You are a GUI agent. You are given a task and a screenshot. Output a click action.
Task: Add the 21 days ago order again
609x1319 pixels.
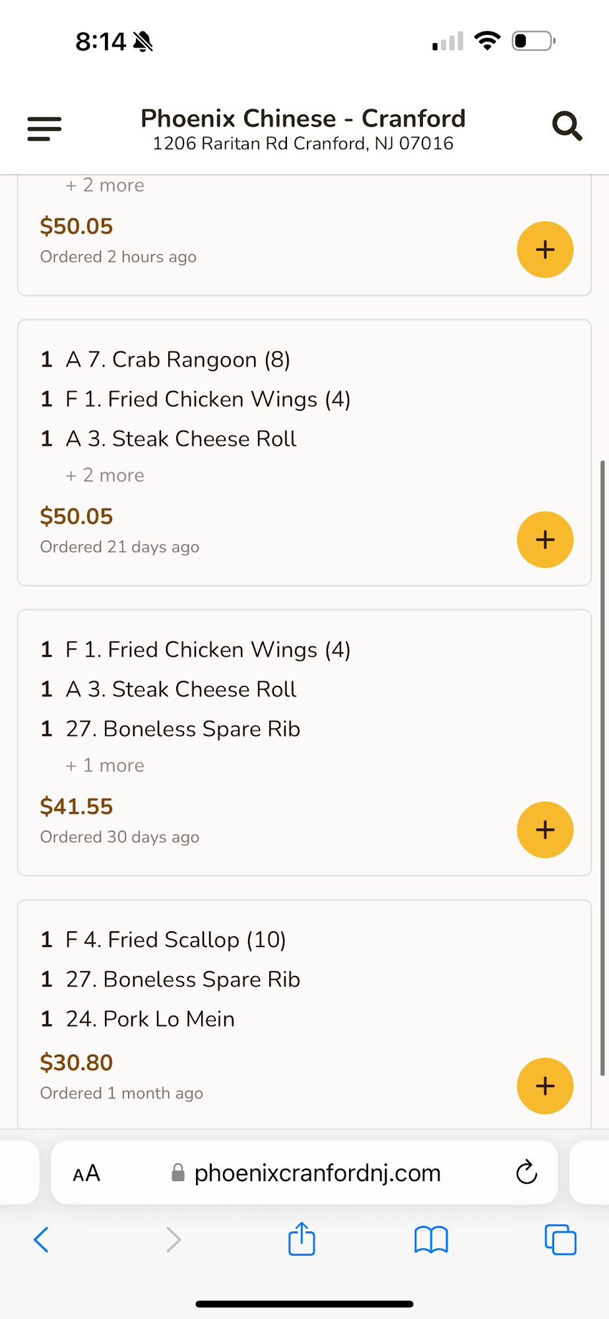point(544,540)
